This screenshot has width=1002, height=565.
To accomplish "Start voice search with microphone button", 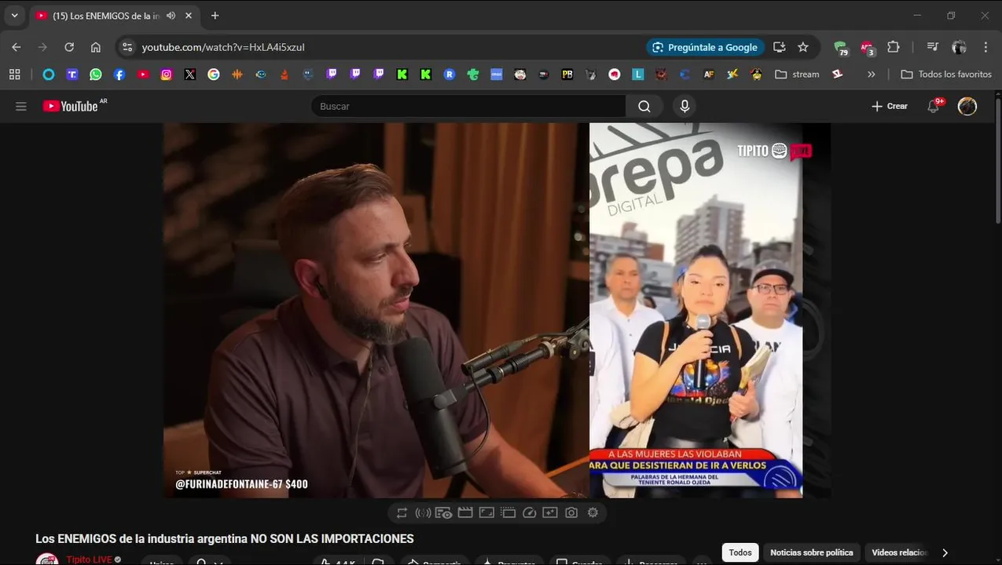I will click(x=685, y=106).
